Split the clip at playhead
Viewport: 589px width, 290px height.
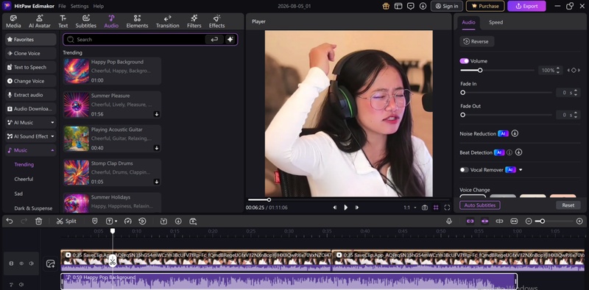[66, 222]
